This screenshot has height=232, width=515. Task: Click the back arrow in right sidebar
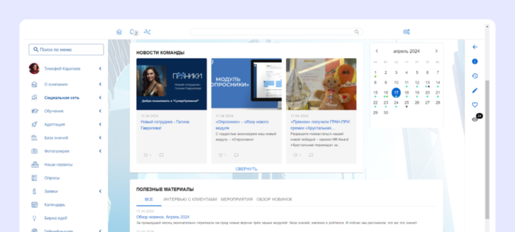[475, 47]
